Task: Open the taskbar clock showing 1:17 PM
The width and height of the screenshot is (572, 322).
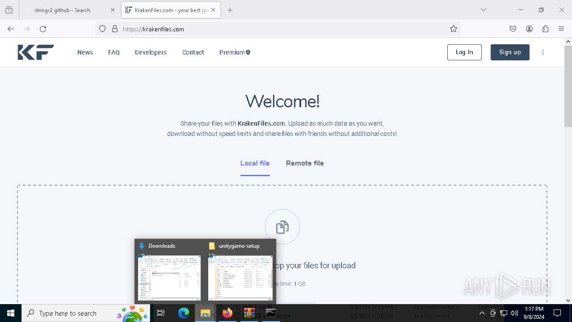Action: 534,313
